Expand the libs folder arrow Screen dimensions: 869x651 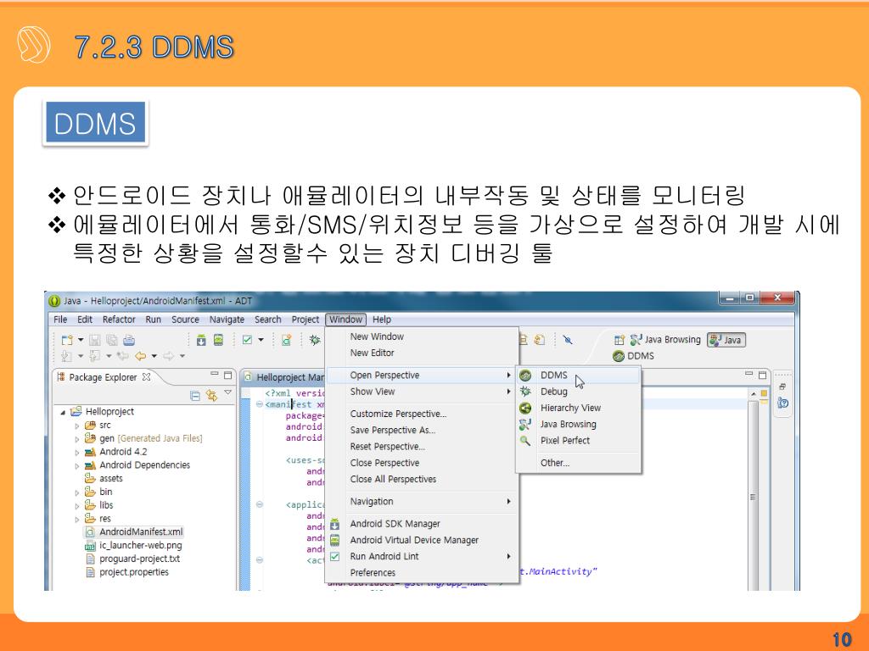click(x=77, y=506)
